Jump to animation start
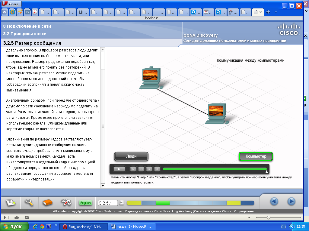309x231 pixels. tap(133, 169)
